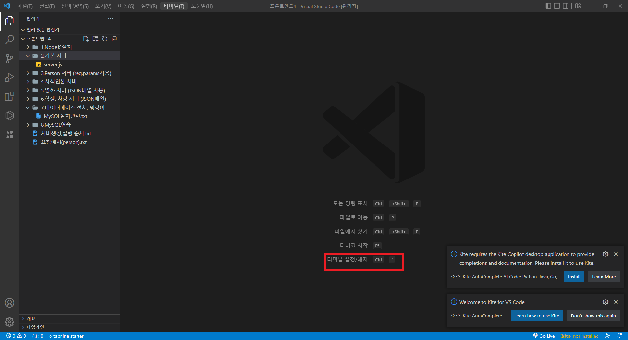Click the VS Code logo in title bar
Screen dimensions: 628x340
(x=7, y=6)
